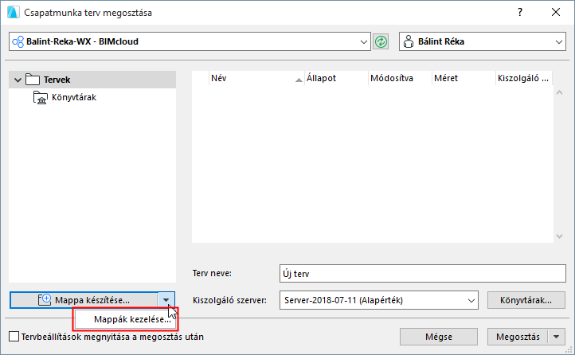Click the Terv neve input field
Viewport: 575px width, 355px height.
(x=422, y=274)
